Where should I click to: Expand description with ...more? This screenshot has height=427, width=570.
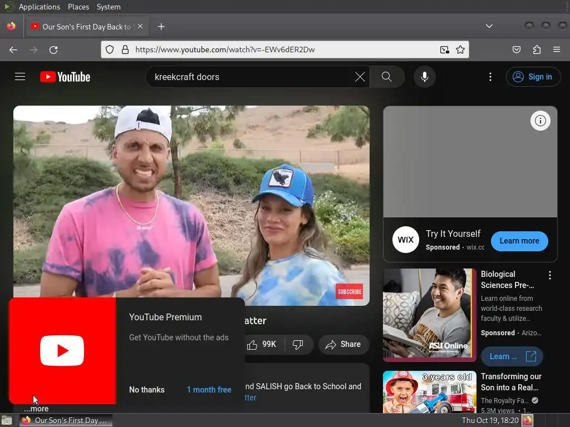point(36,409)
